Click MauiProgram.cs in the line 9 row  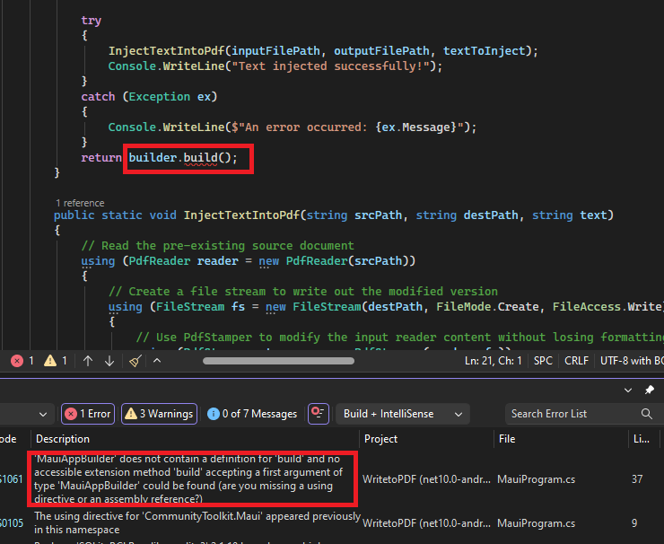(x=536, y=523)
